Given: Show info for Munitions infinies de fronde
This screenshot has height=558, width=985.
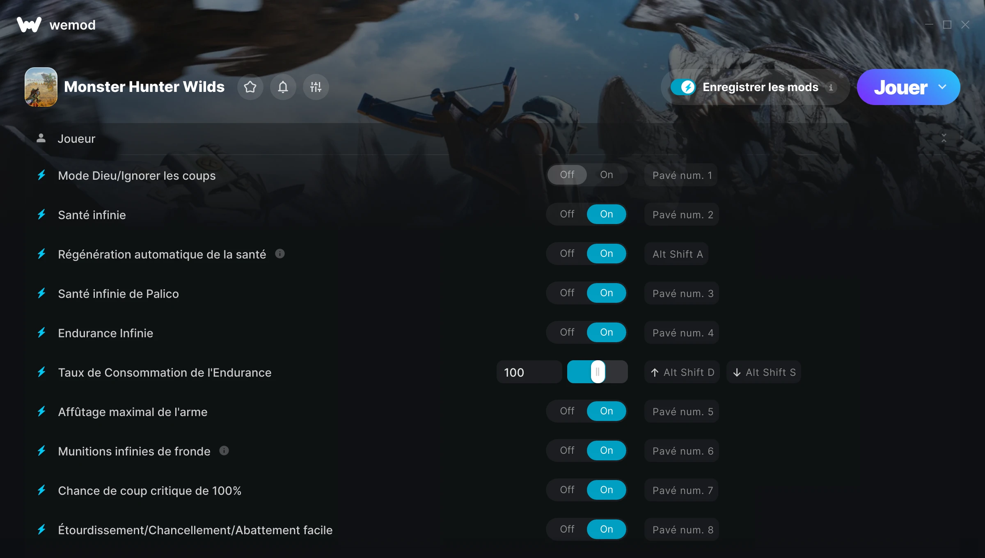Looking at the screenshot, I should [224, 451].
